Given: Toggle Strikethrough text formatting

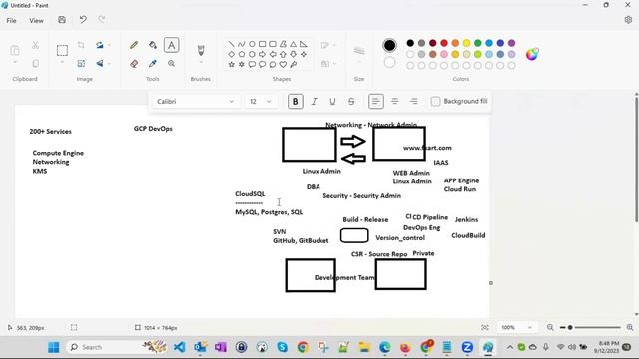Looking at the screenshot, I should tap(351, 102).
